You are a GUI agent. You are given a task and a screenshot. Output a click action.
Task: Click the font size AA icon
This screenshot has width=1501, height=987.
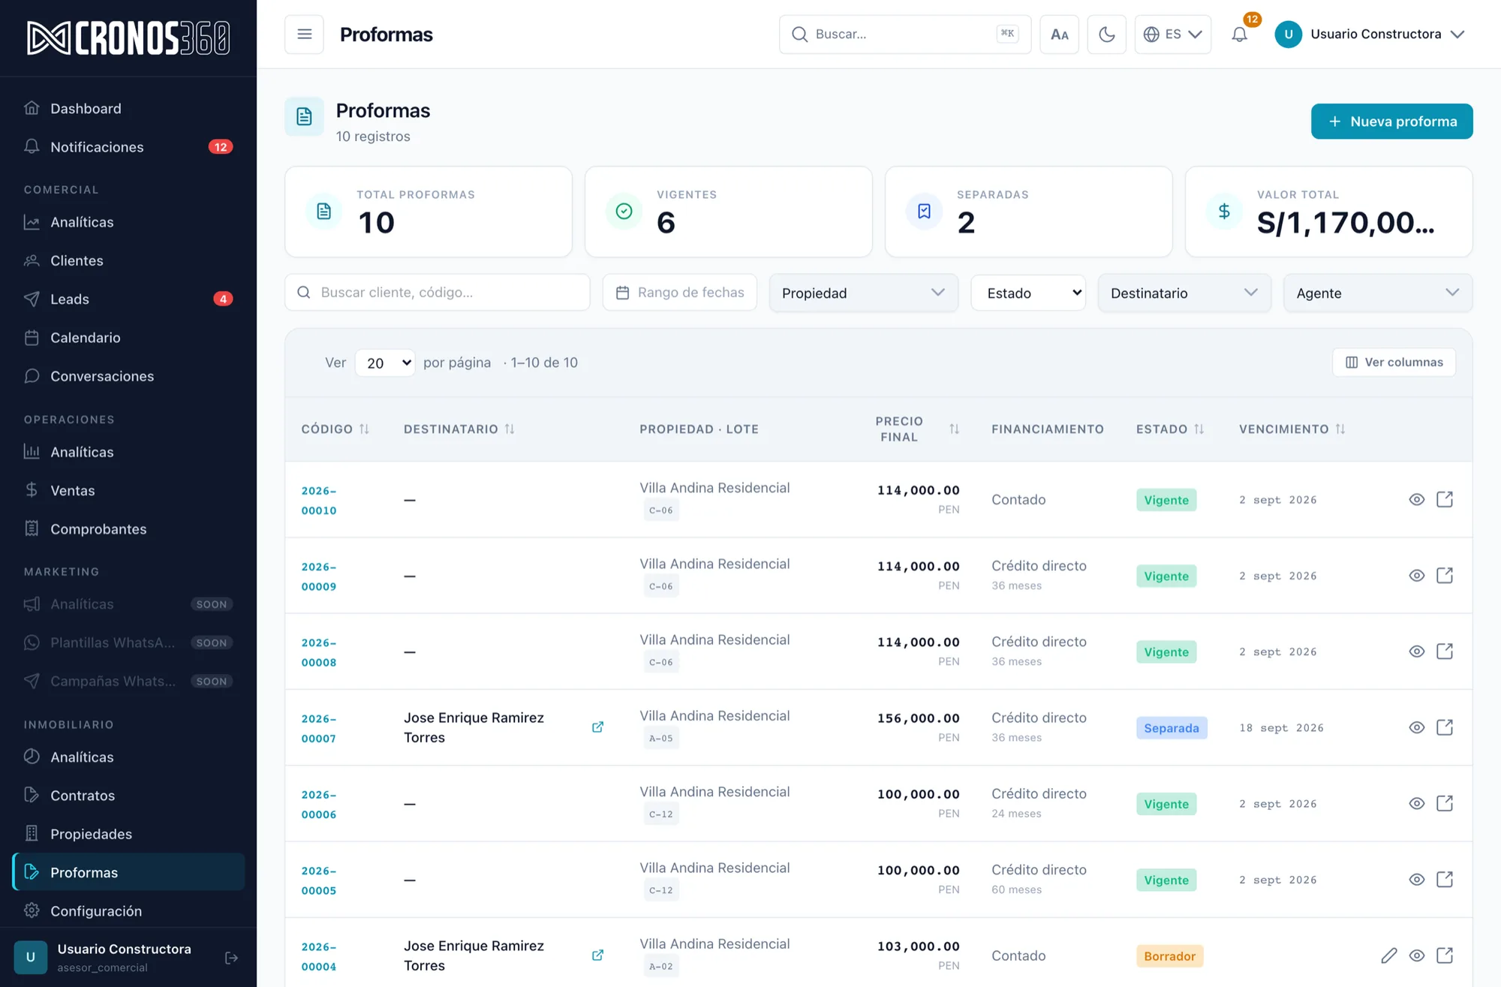click(x=1059, y=35)
